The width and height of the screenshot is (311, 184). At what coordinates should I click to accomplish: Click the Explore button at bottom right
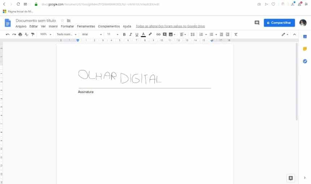pos(291,178)
